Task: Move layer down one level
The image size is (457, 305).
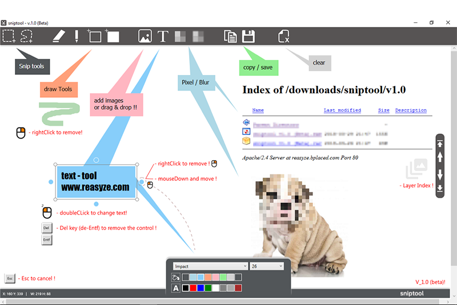Action: (x=440, y=175)
